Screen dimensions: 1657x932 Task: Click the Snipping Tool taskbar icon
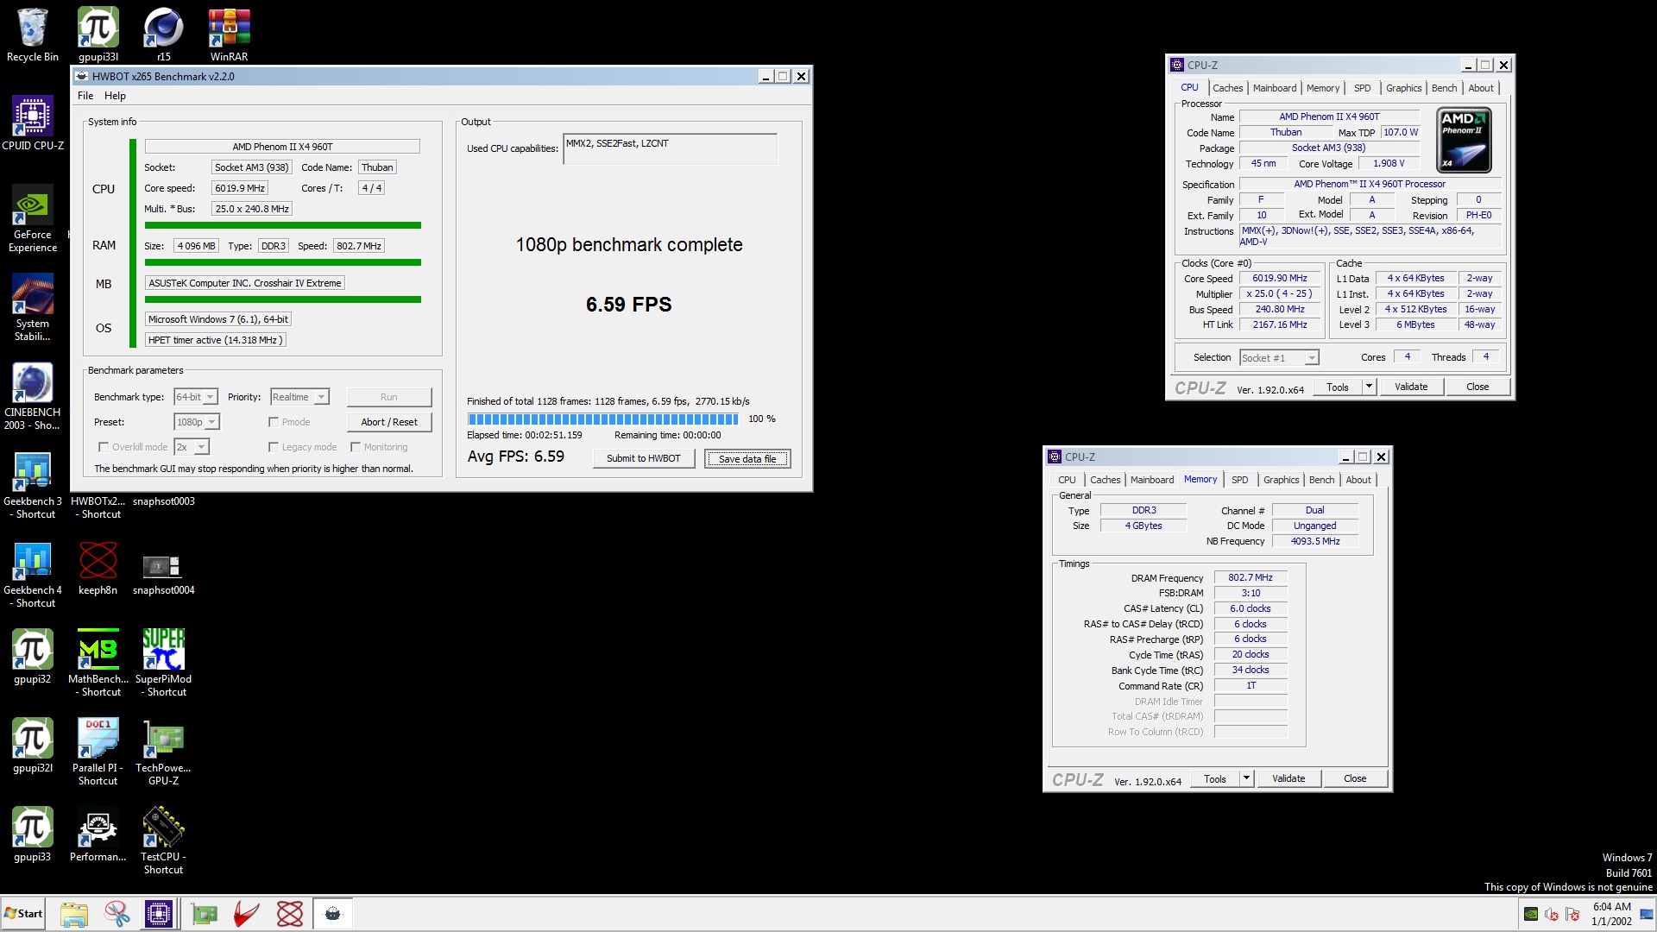click(117, 914)
